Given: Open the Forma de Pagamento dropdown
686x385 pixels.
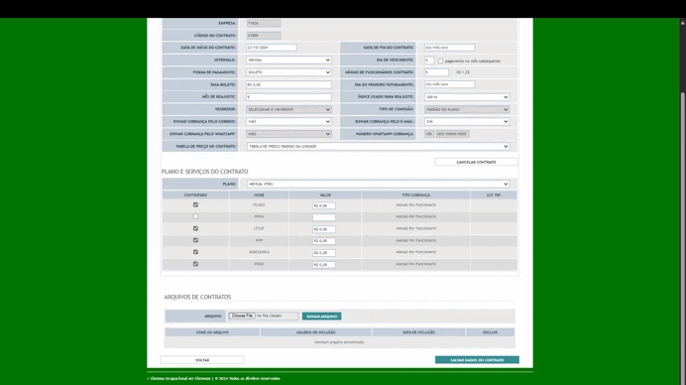Looking at the screenshot, I should coord(288,72).
